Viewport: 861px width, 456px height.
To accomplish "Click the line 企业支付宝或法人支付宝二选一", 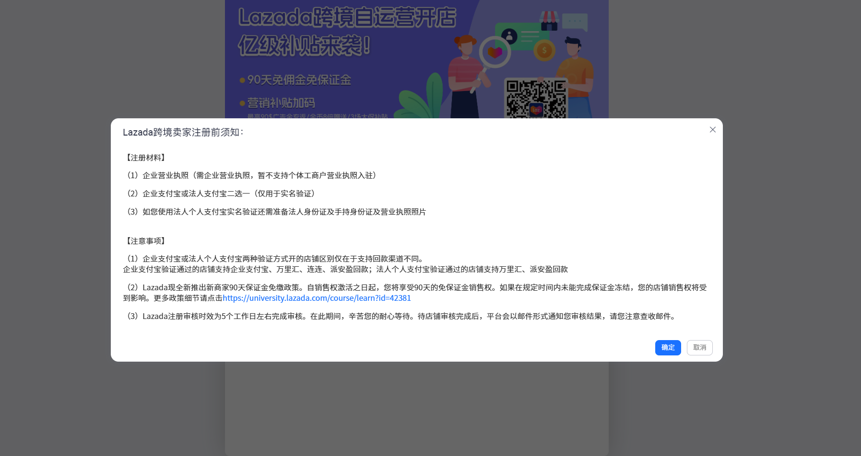I will click(x=221, y=194).
